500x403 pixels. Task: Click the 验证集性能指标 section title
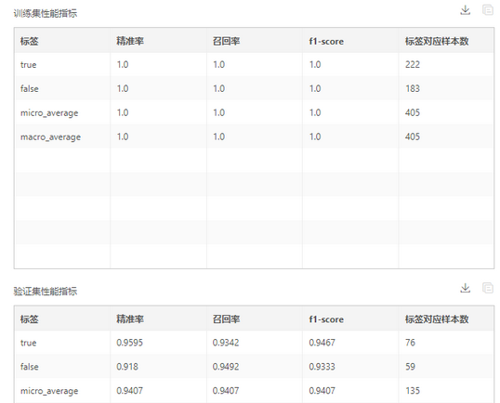pos(46,292)
